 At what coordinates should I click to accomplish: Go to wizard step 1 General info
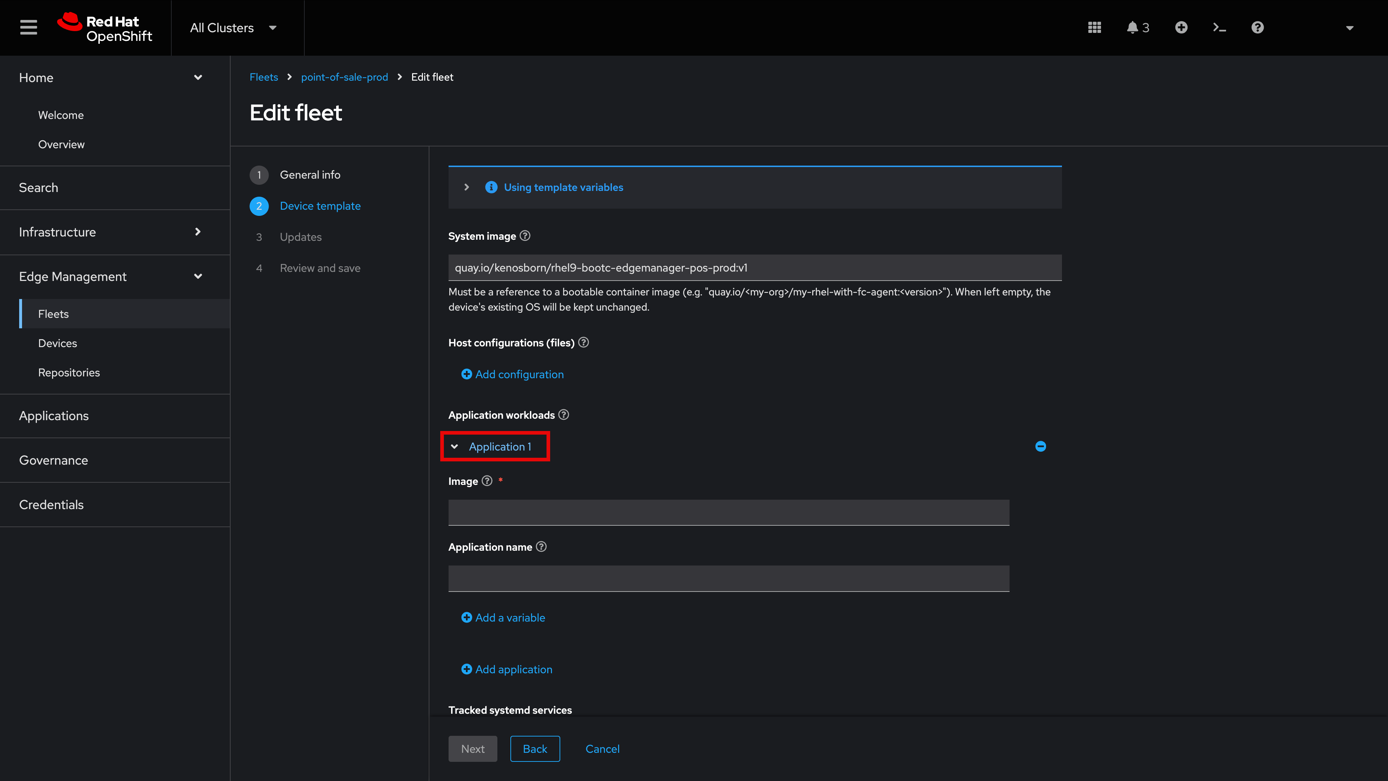point(295,175)
